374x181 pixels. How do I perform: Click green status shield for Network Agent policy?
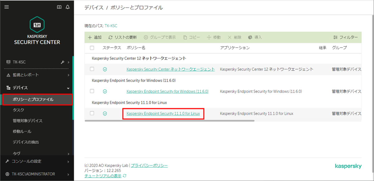(x=105, y=69)
